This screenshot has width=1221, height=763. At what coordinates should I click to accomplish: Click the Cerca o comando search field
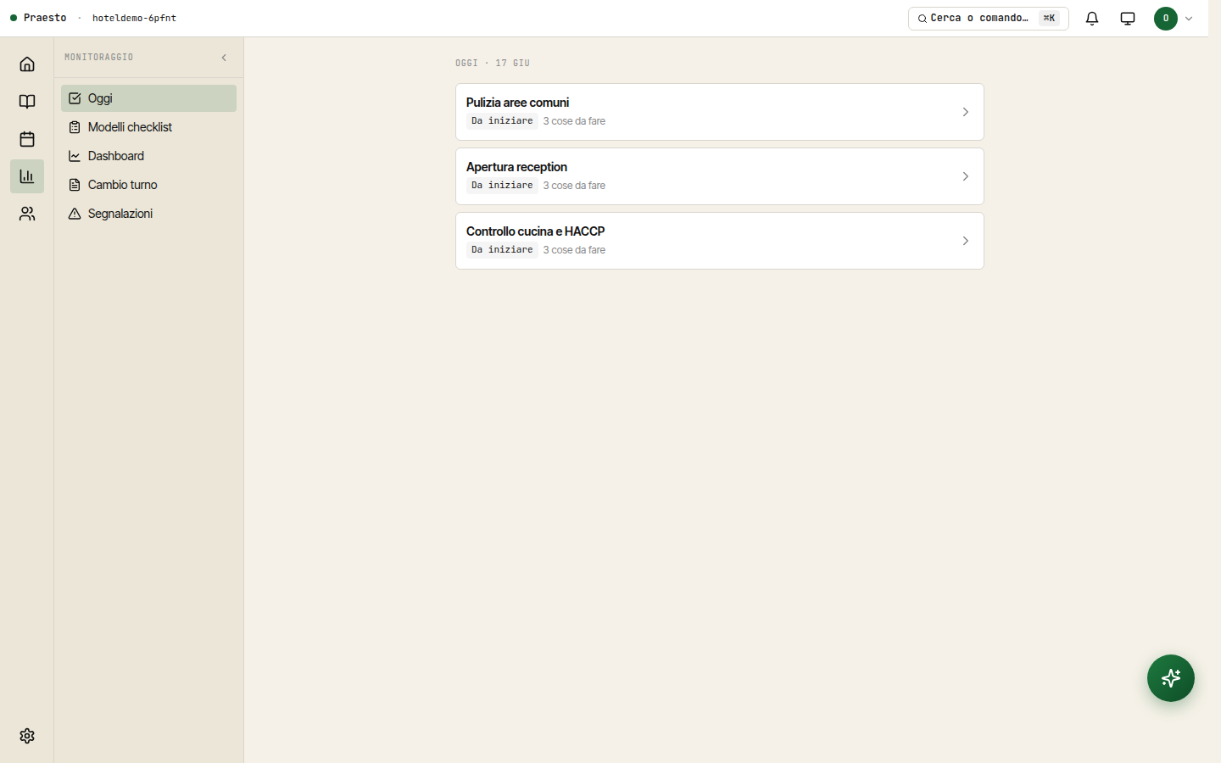[x=988, y=19]
